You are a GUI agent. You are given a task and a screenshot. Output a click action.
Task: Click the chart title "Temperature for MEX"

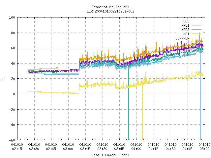[x=111, y=7]
